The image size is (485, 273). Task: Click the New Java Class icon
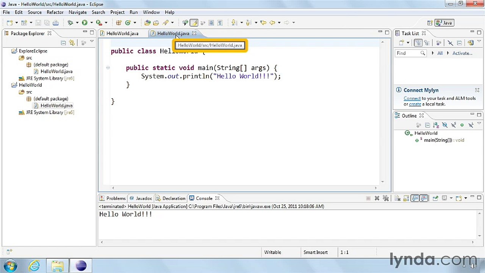(x=128, y=23)
